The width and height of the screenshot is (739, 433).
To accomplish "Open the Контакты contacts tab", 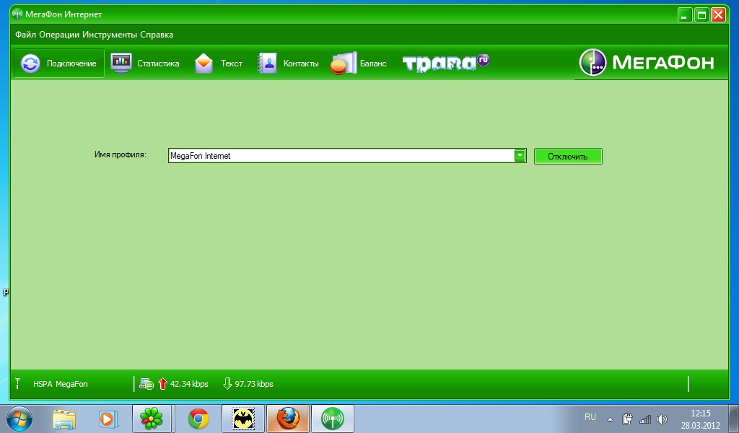I will click(288, 63).
